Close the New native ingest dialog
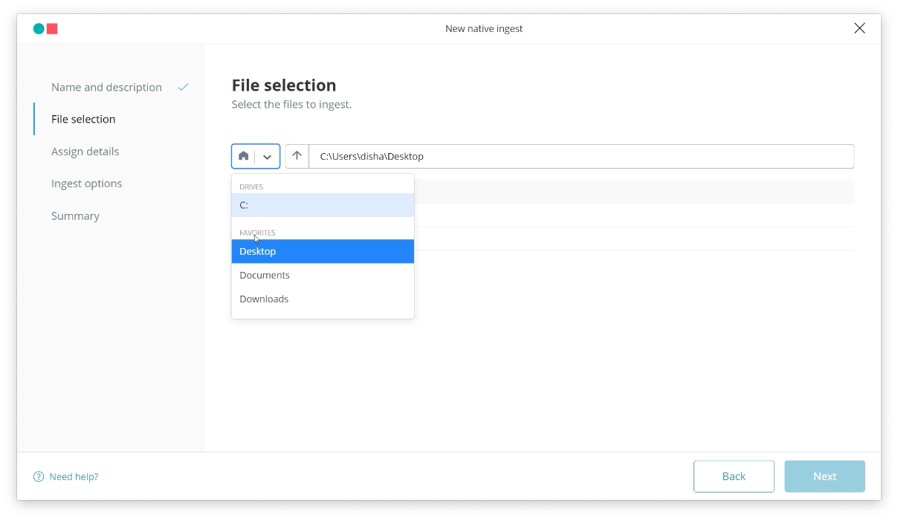The height and width of the screenshot is (520, 898). point(859,28)
